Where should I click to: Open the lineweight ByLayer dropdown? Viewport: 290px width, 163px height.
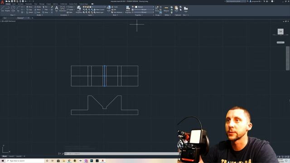tap(144, 10)
